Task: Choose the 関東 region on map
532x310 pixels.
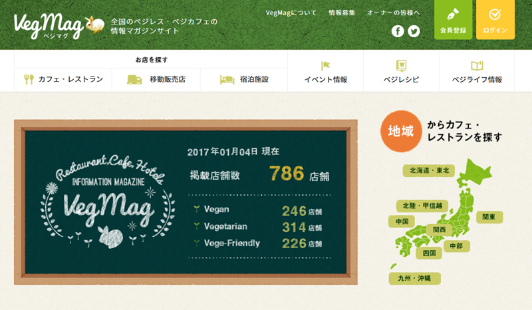Action: point(492,217)
